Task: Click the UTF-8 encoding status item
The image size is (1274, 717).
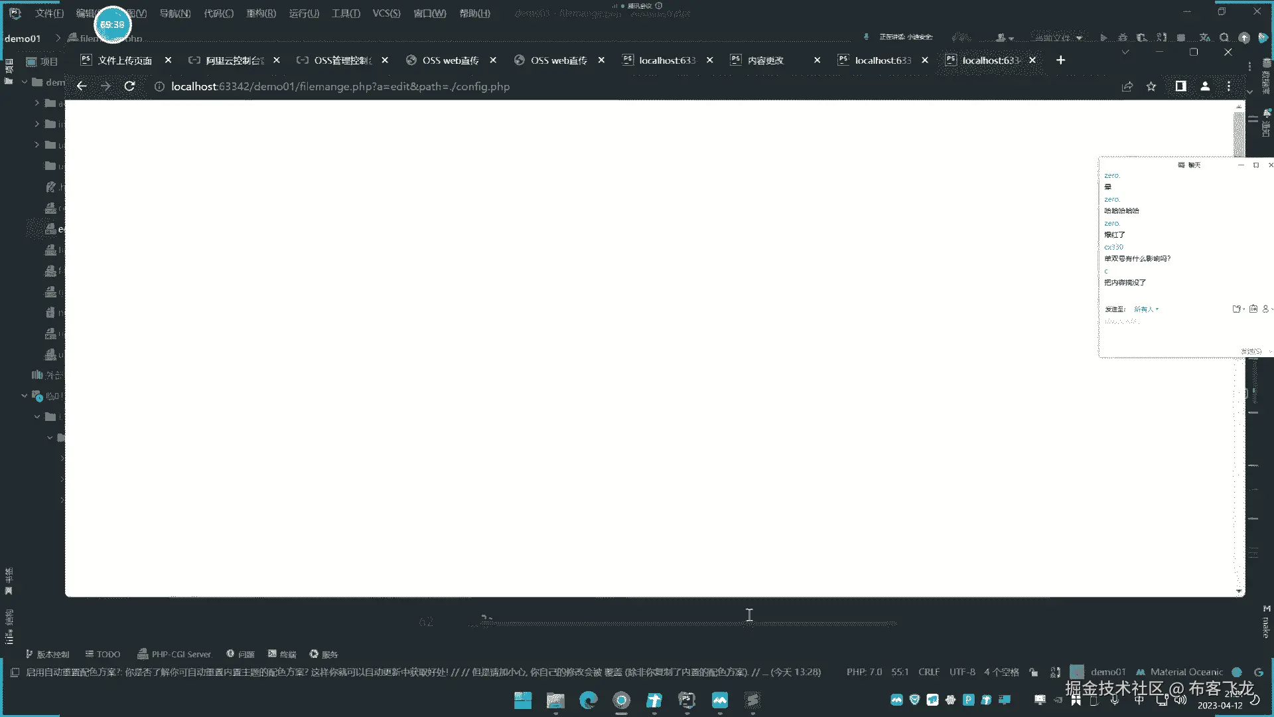Action: pos(961,672)
